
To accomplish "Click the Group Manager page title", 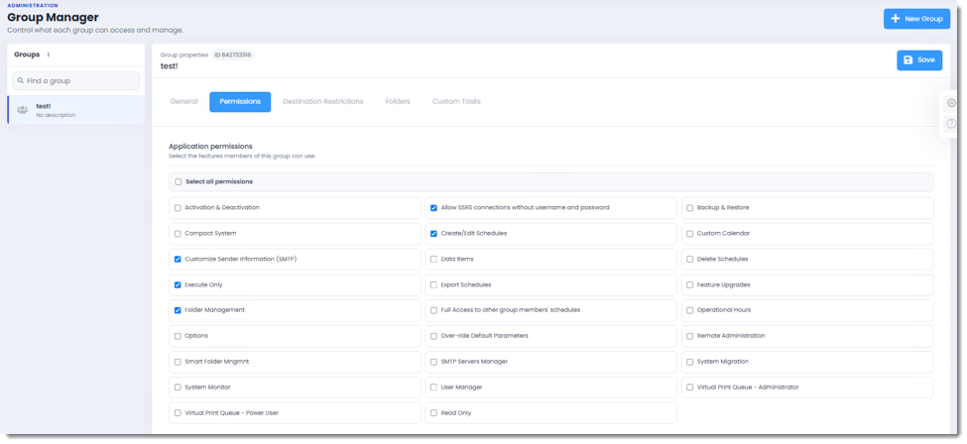I will click(x=53, y=17).
